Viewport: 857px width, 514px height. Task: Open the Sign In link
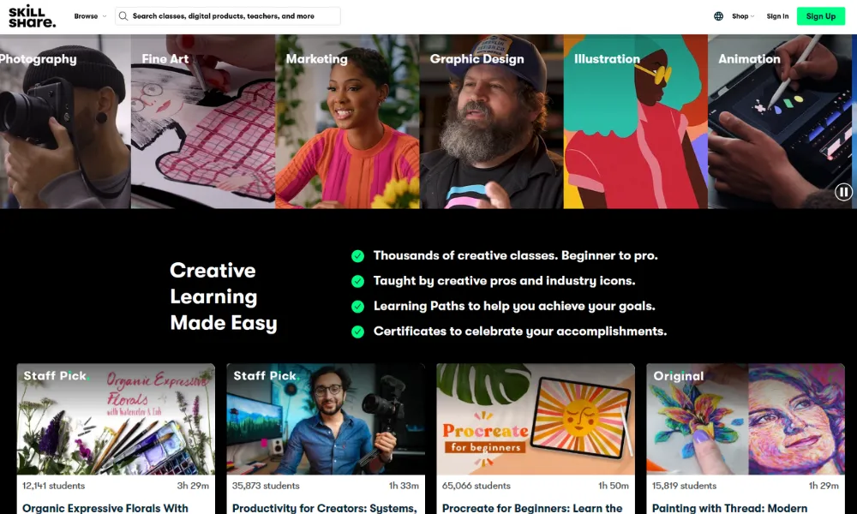[777, 16]
